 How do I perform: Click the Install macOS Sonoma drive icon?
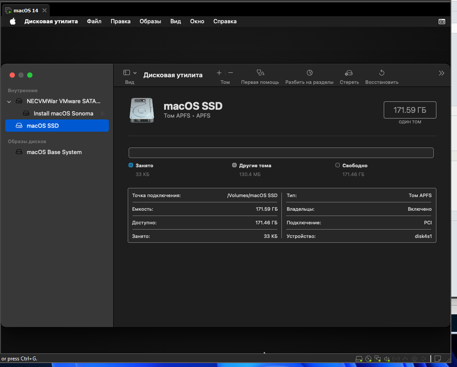26,113
